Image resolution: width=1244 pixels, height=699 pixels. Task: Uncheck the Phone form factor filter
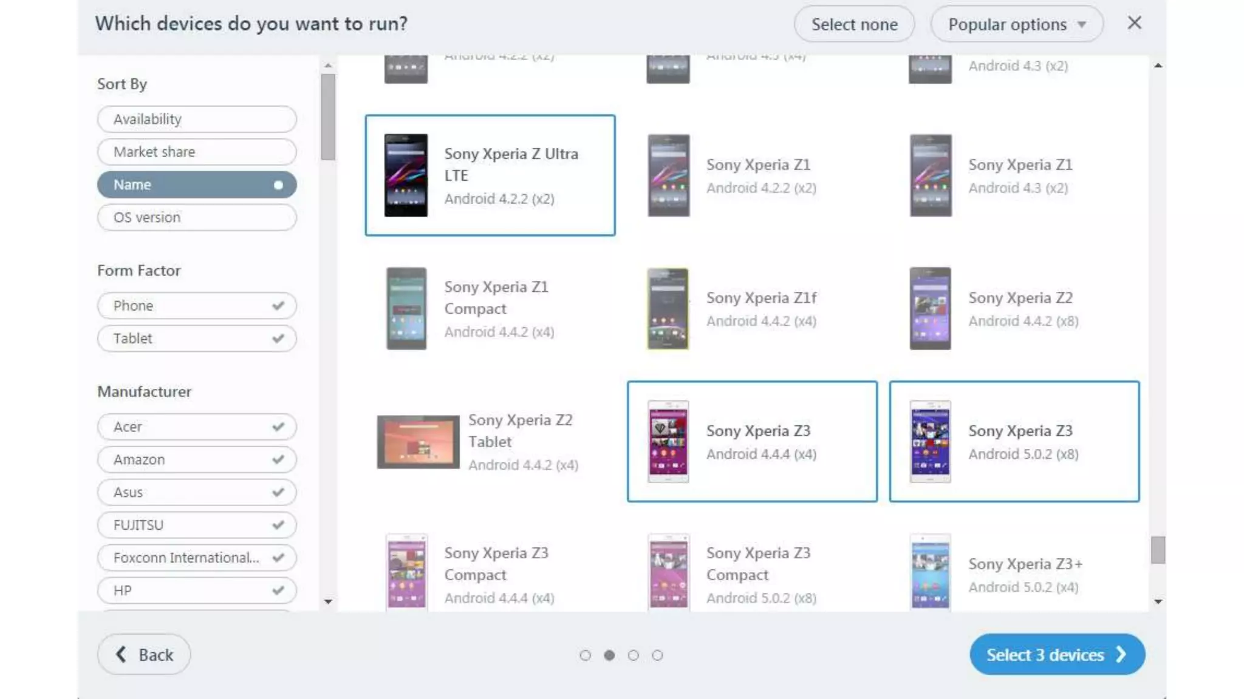196,306
